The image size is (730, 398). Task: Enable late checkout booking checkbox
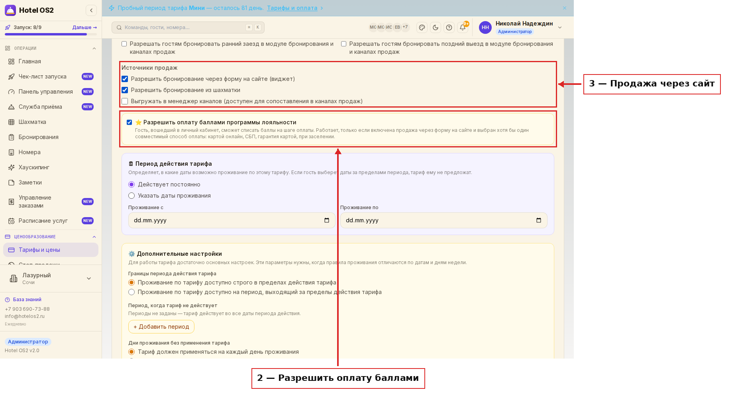pyautogui.click(x=344, y=44)
